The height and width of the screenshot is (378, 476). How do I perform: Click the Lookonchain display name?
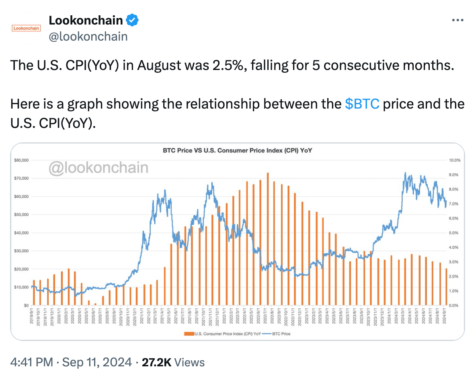click(85, 19)
